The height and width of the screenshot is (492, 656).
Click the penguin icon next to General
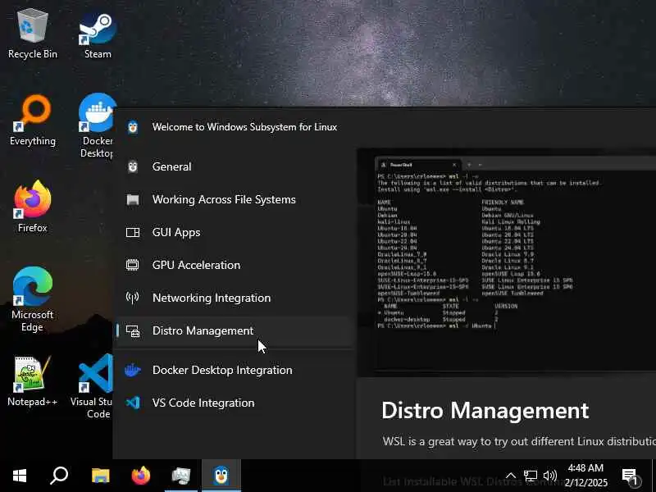[133, 166]
